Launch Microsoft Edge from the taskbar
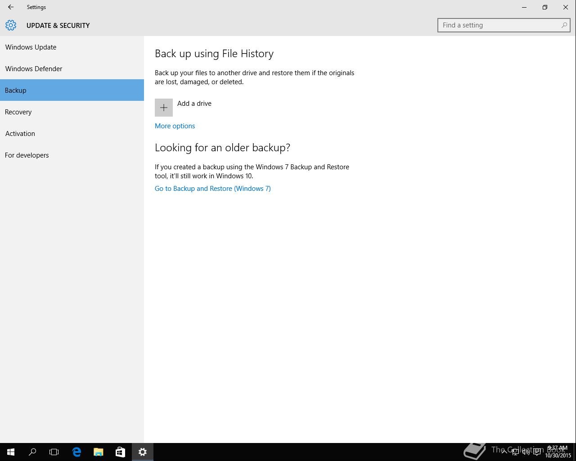Screen dimensions: 576x461 76,452
